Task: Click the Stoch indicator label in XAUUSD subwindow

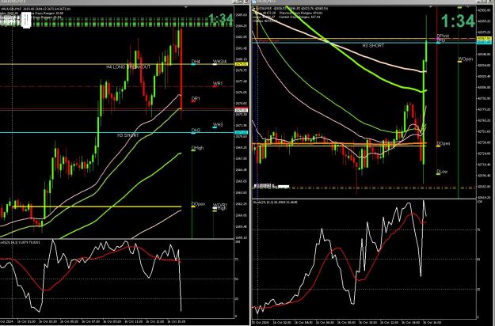Action: [20, 242]
